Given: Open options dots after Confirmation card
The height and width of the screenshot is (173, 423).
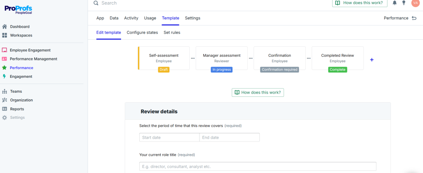Looking at the screenshot, I should pos(309,58).
